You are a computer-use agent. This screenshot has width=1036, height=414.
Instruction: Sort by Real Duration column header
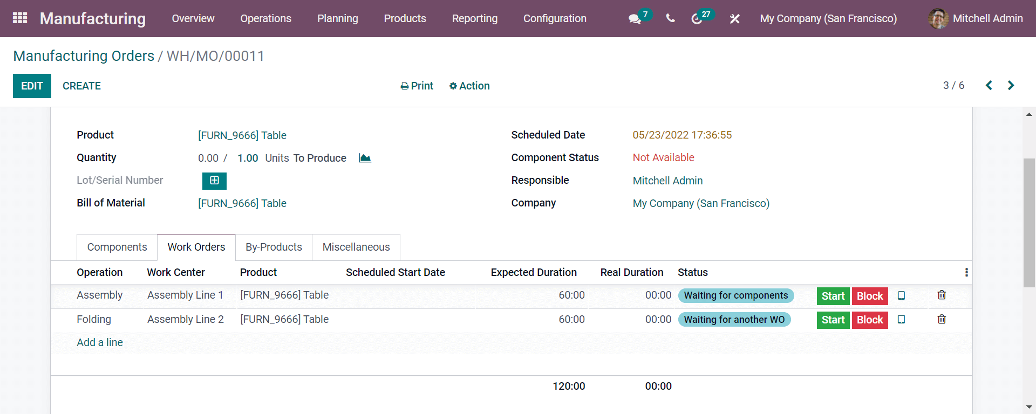point(632,272)
